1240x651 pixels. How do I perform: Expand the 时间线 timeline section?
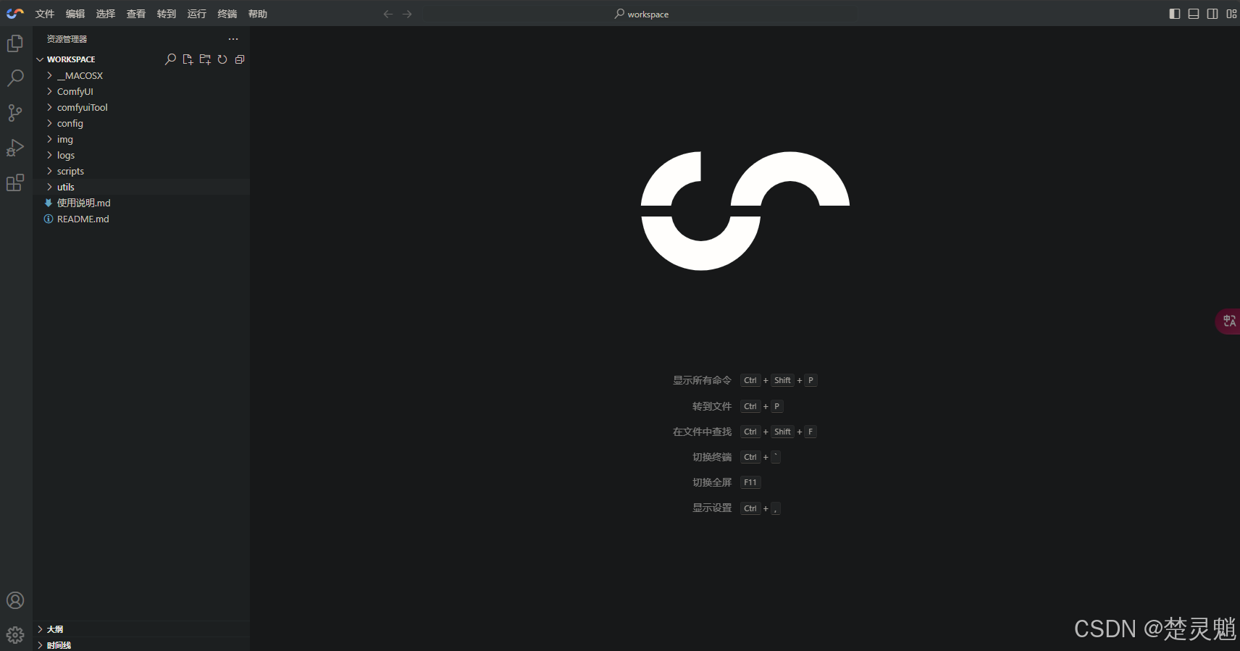(x=141, y=644)
